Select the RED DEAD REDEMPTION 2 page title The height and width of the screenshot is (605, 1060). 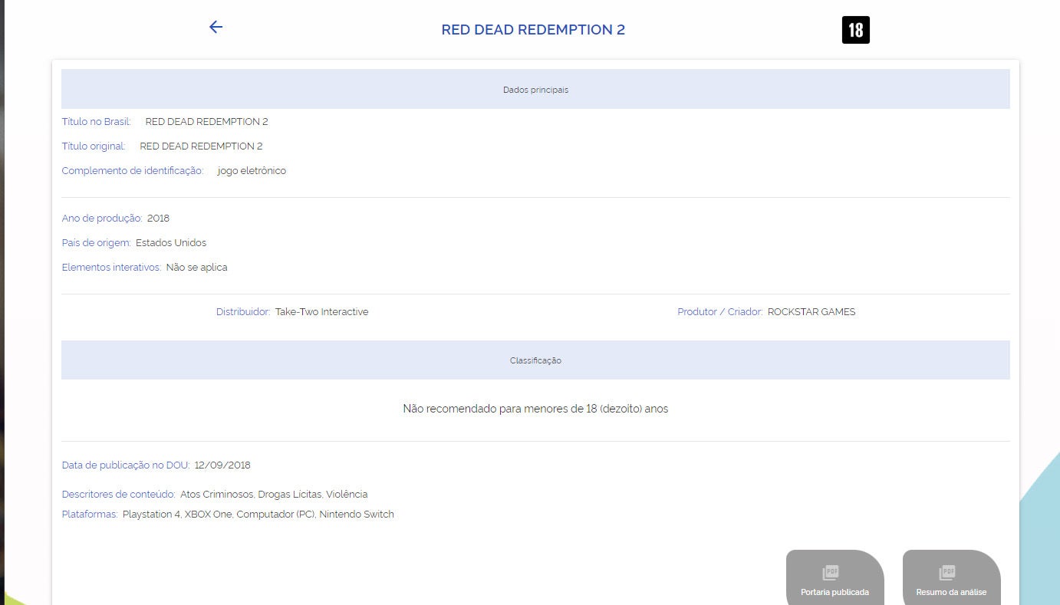click(x=533, y=29)
